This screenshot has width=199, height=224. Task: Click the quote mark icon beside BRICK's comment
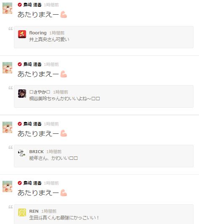[11, 147]
